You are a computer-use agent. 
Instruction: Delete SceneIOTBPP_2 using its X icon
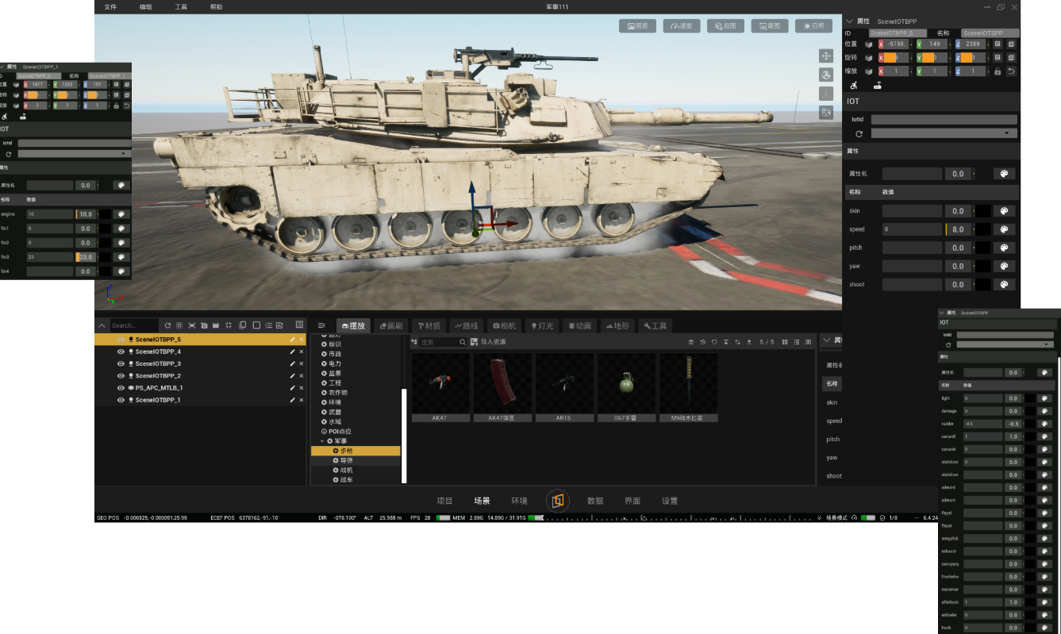pyautogui.click(x=302, y=376)
